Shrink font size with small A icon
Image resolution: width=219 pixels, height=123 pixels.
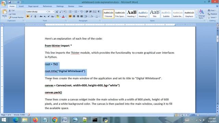(61, 12)
